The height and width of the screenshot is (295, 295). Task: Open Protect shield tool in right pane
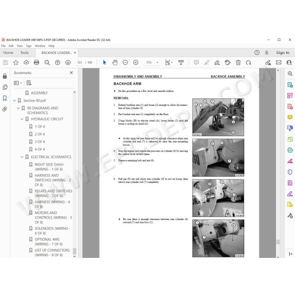[290, 172]
